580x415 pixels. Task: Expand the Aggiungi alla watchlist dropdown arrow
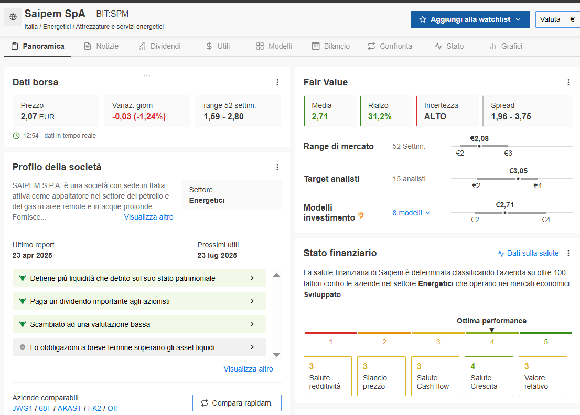tap(518, 19)
